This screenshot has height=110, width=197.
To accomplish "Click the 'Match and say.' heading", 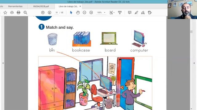I will pos(60,27).
